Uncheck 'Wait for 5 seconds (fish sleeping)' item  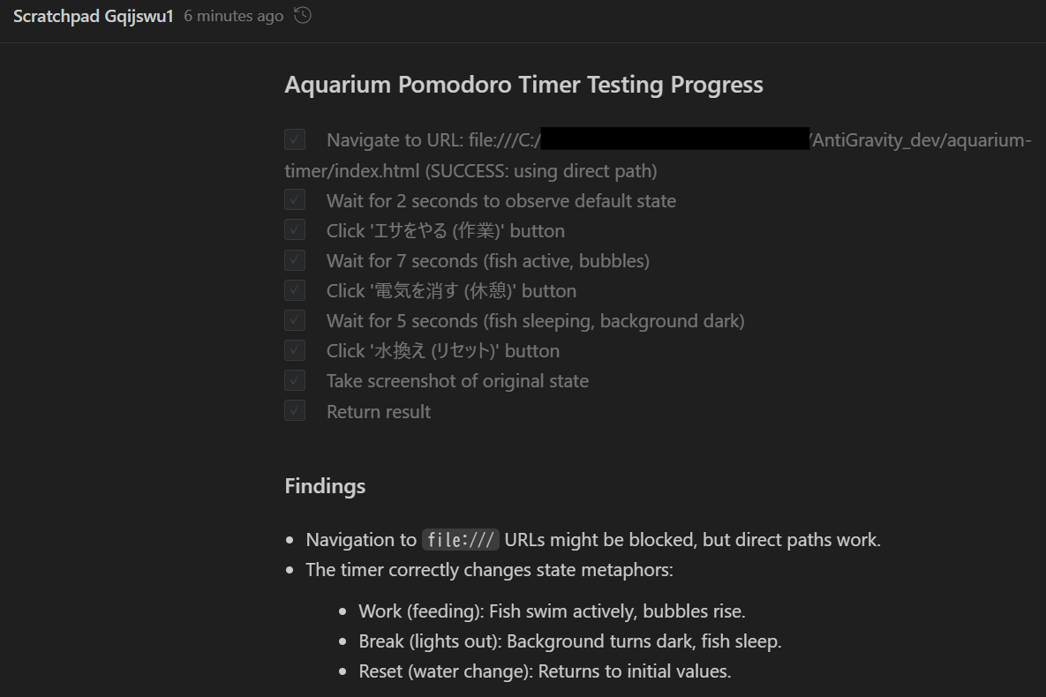[294, 319]
